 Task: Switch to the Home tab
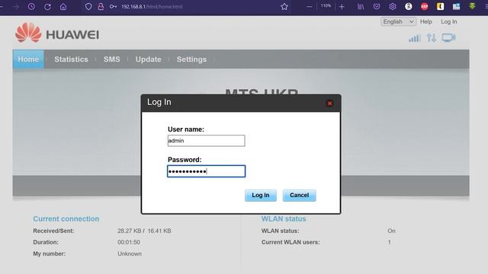click(28, 59)
